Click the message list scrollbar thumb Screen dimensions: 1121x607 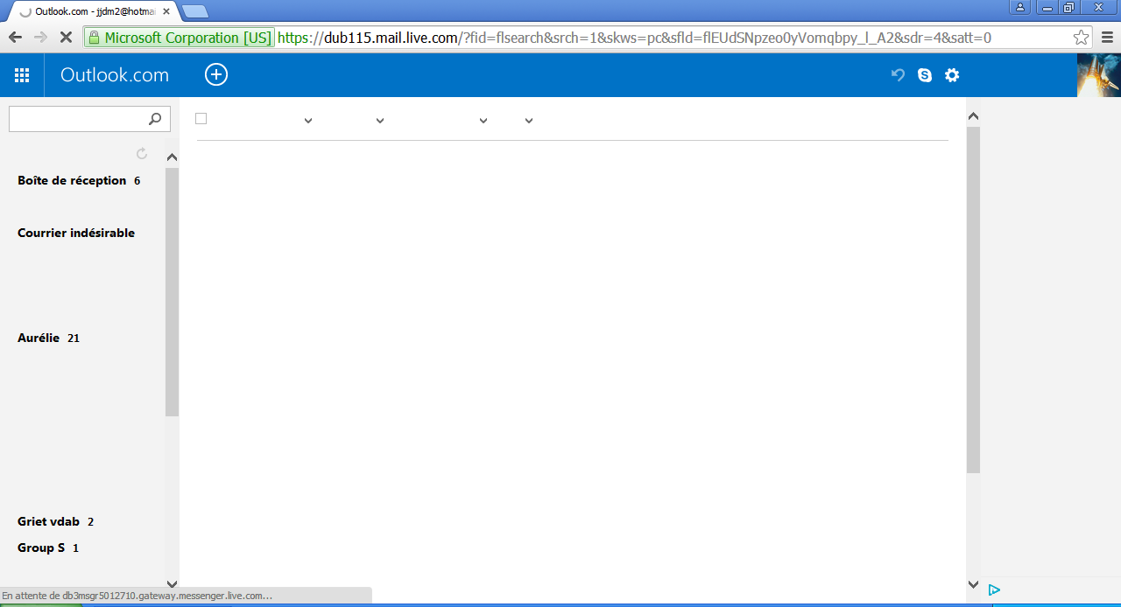[x=973, y=300]
